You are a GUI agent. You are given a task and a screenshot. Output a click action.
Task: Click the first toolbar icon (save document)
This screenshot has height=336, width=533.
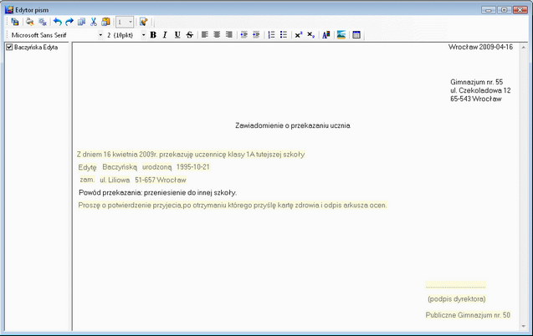tap(14, 22)
